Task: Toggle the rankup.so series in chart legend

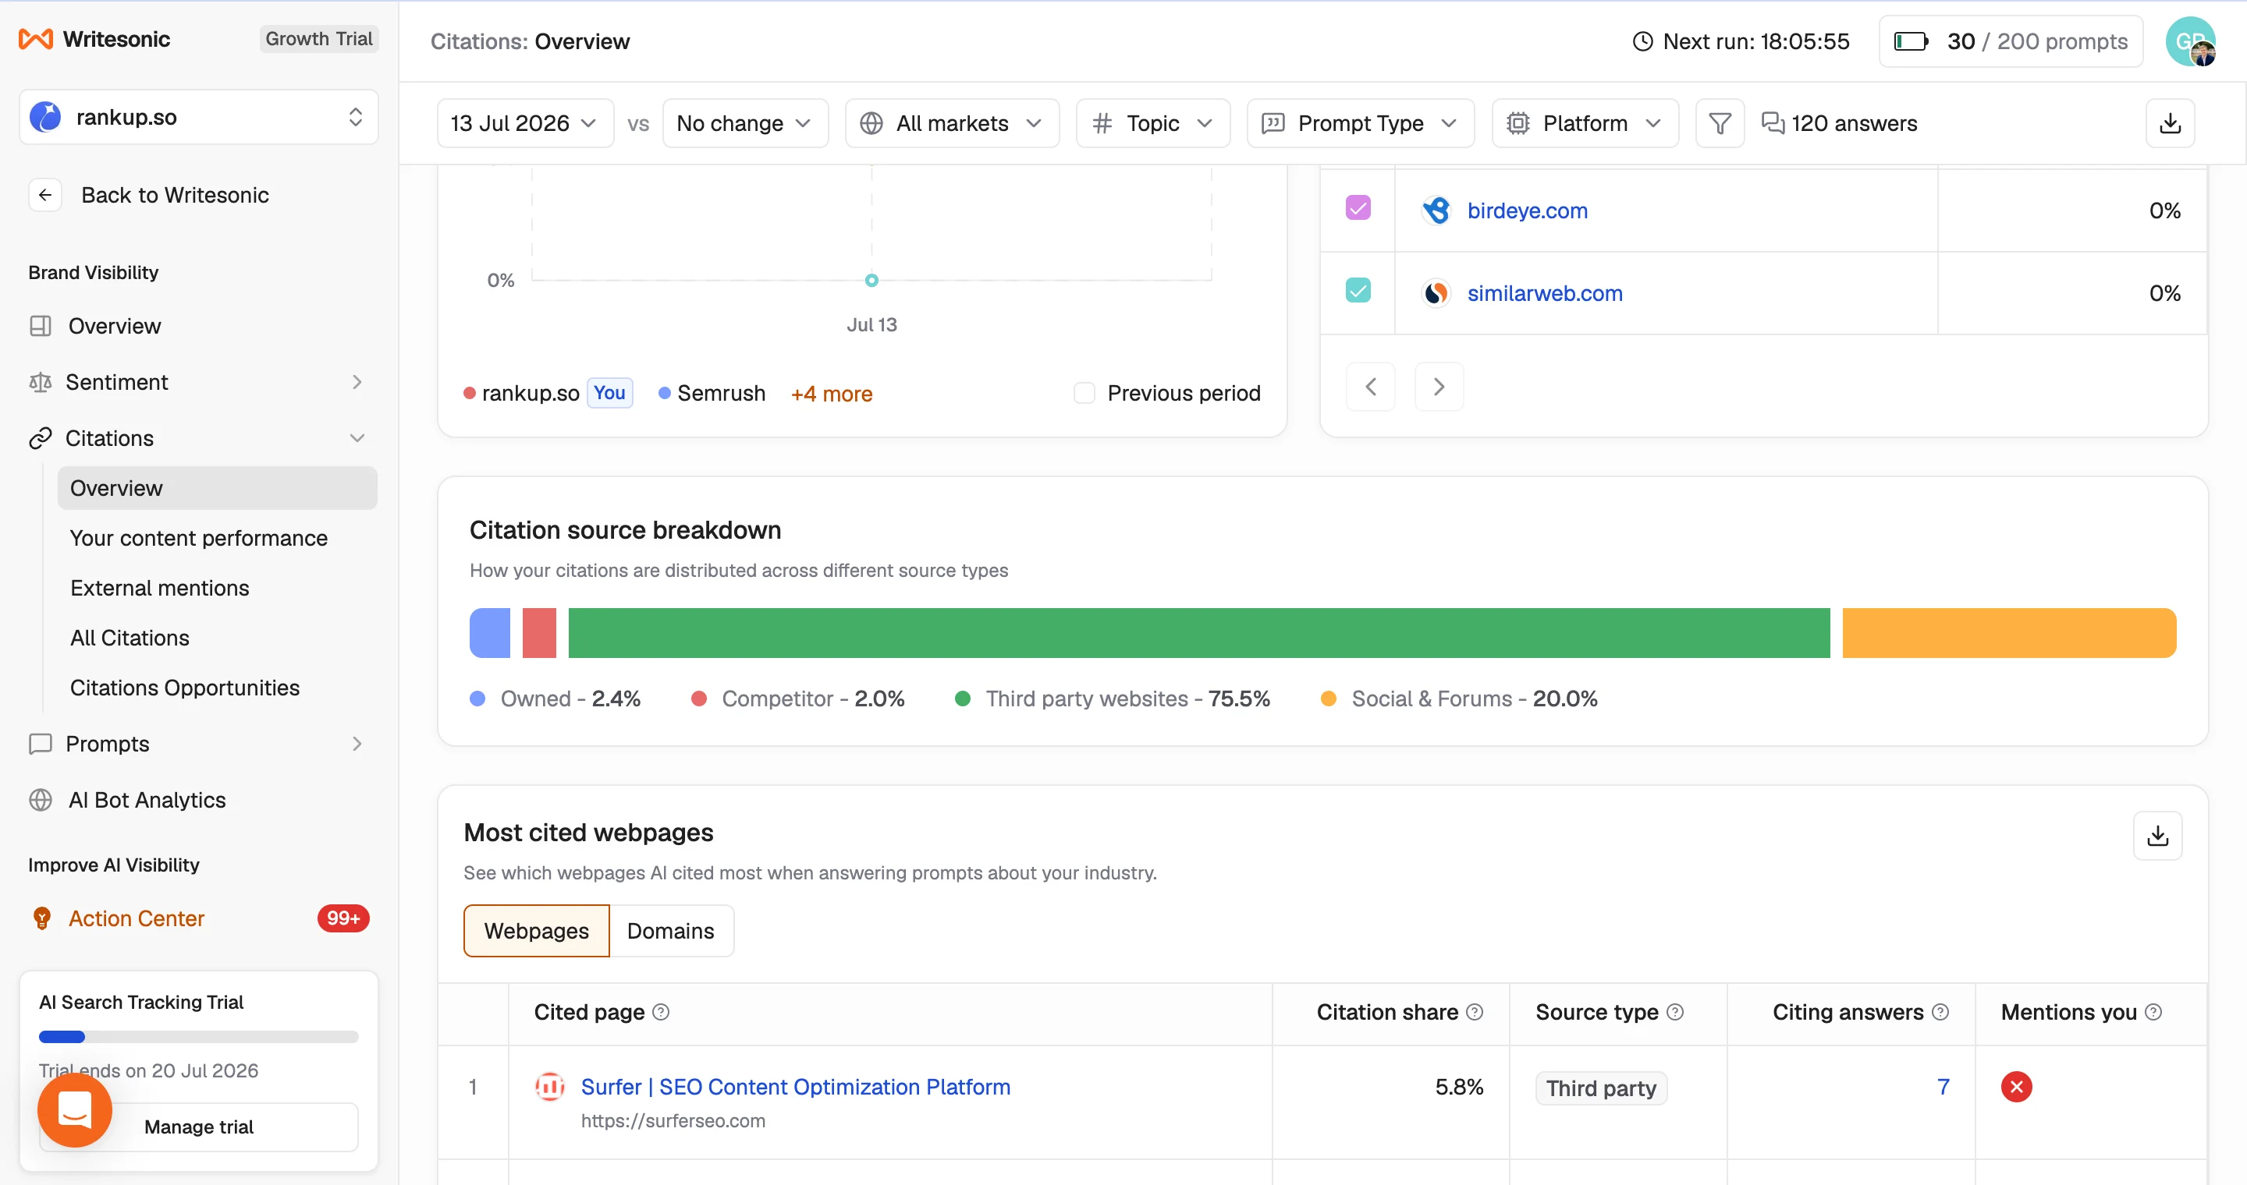Action: (x=530, y=394)
